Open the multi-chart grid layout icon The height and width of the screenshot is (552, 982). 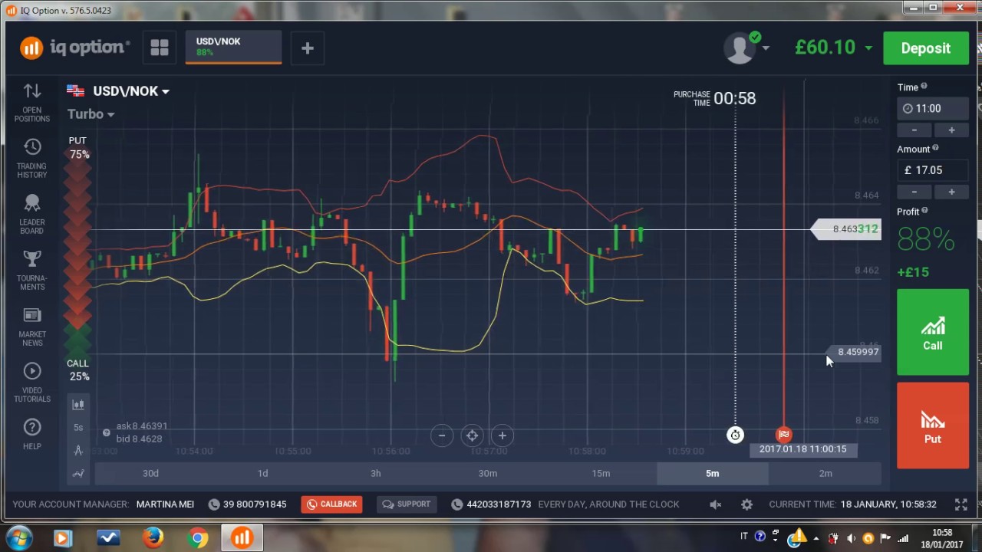[160, 48]
